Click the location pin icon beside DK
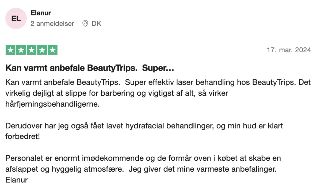Viewport: 321px width, 190px height. coord(85,23)
